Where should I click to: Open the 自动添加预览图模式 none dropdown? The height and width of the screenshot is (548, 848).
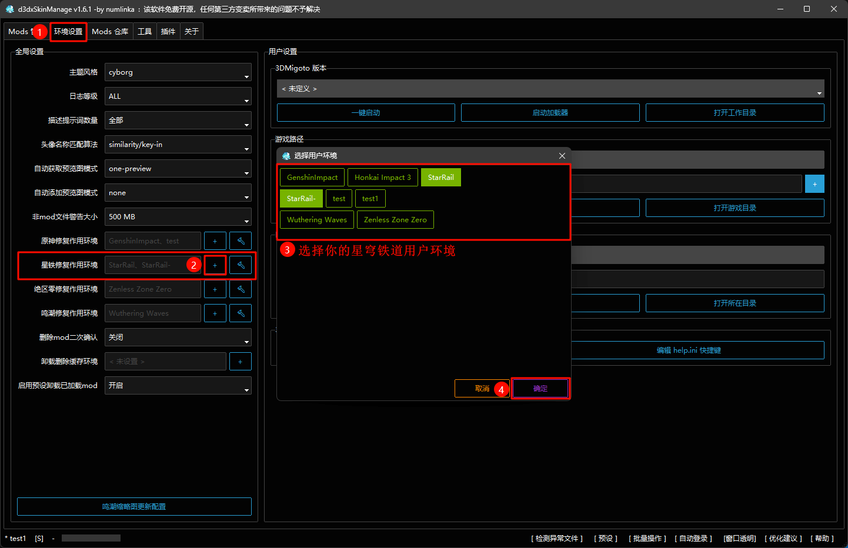point(178,193)
